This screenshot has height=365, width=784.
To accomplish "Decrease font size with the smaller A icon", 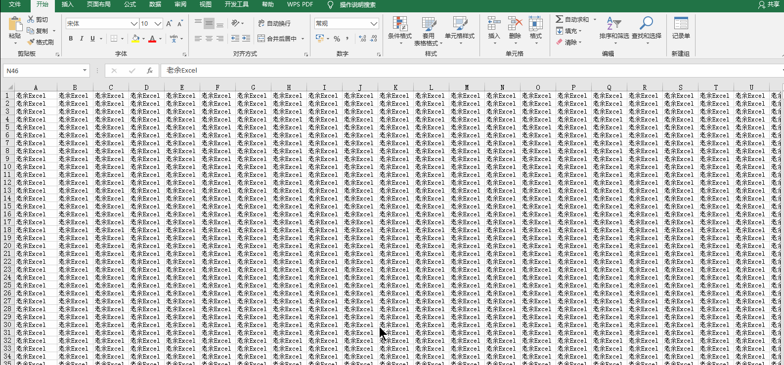I will pyautogui.click(x=180, y=24).
